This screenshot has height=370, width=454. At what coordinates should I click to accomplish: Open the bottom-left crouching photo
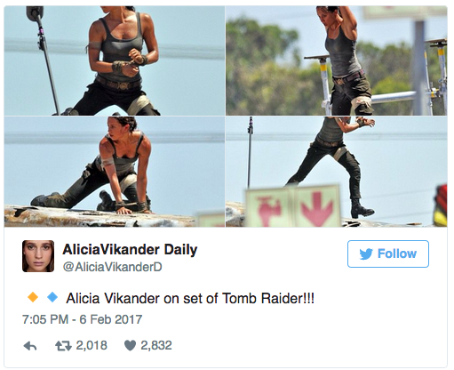coord(115,172)
